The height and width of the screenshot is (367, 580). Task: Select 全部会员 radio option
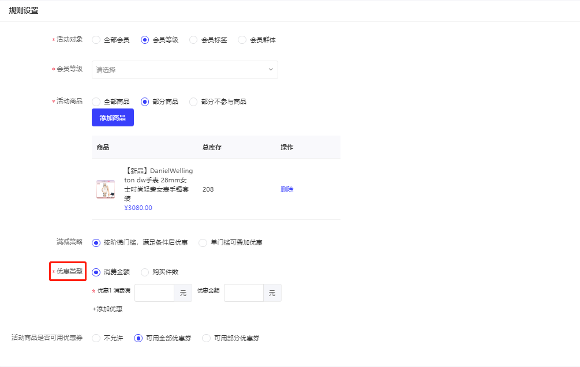pyautogui.click(x=96, y=40)
